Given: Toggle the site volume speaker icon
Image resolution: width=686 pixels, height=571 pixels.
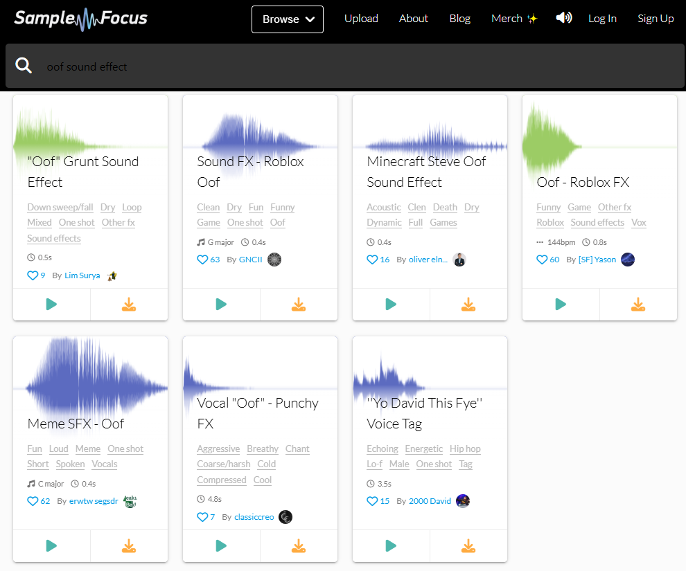Looking at the screenshot, I should (563, 18).
